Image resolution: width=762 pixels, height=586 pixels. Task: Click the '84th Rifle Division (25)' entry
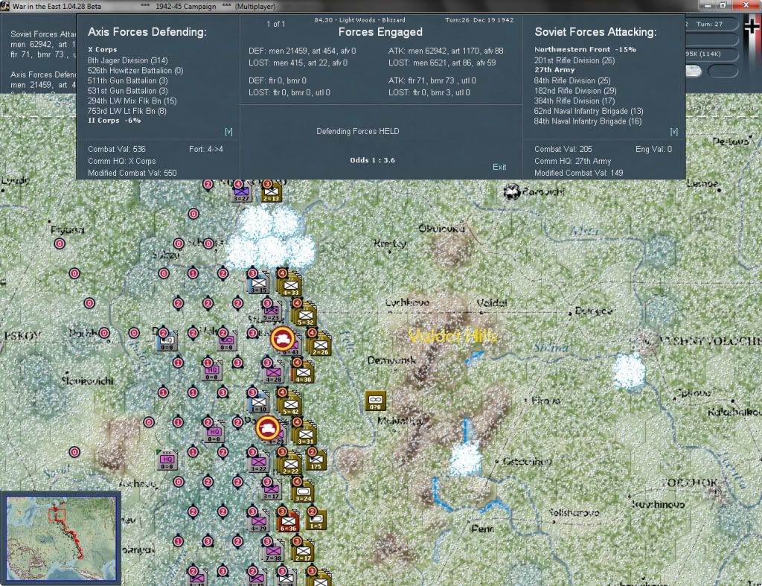pos(572,80)
